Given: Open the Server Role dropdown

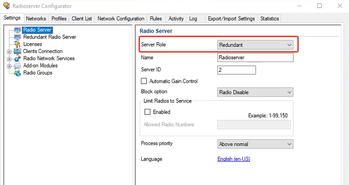Looking at the screenshot, I should (x=256, y=45).
